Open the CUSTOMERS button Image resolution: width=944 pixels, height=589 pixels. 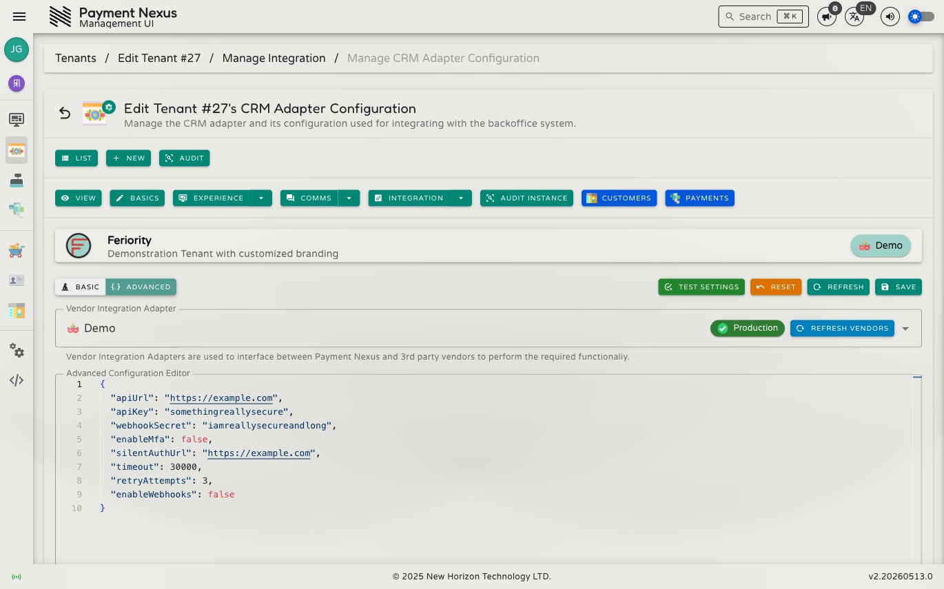coord(619,198)
